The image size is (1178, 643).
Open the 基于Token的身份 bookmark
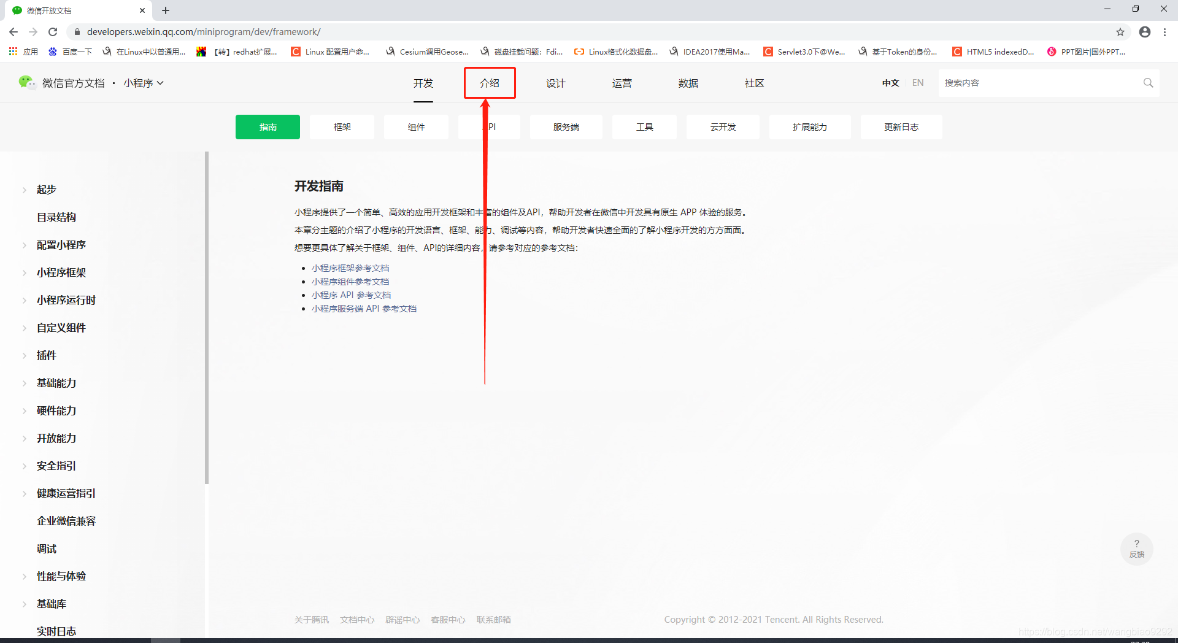pos(898,52)
